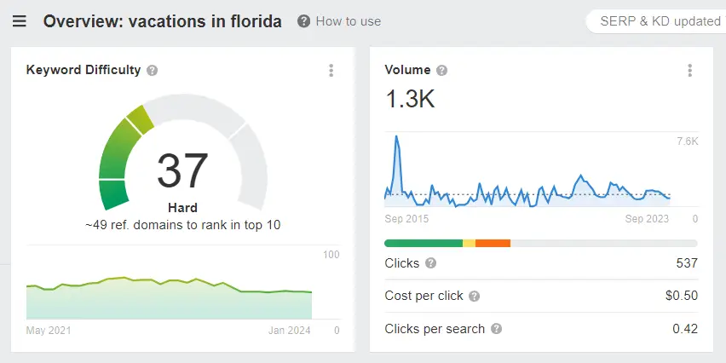Open the Volume card options menu
Viewport: 726px width, 363px height.
click(689, 71)
